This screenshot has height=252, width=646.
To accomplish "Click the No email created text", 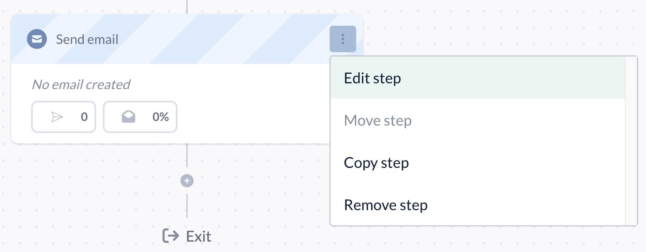I will 81,85.
